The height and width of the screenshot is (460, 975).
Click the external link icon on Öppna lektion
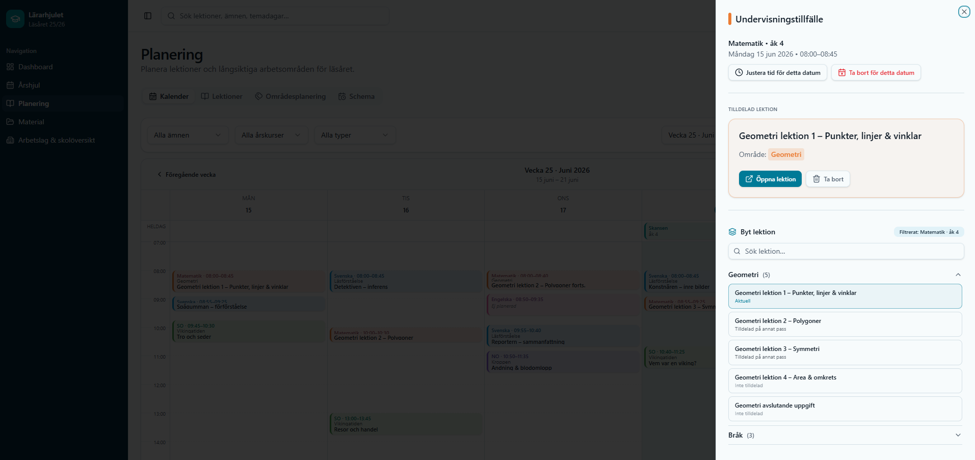(749, 179)
